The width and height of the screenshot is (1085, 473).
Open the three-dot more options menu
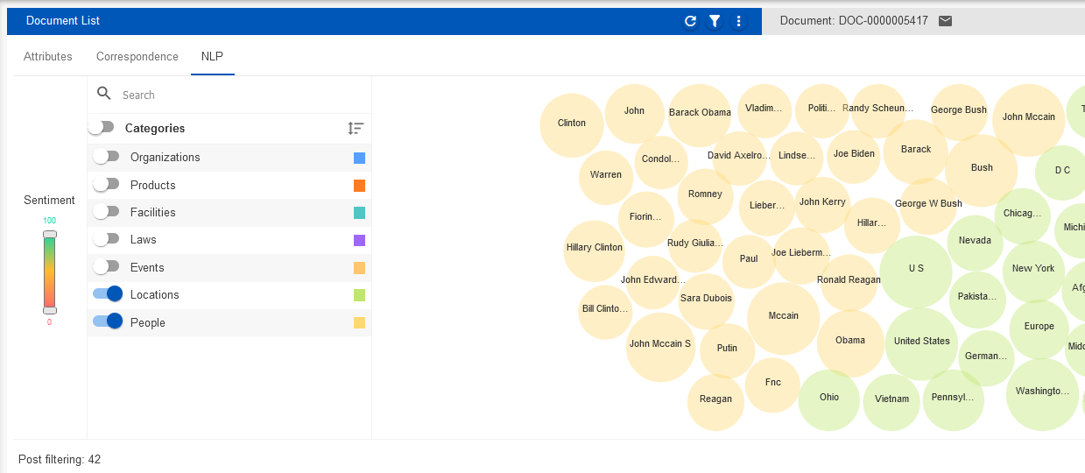pos(739,21)
